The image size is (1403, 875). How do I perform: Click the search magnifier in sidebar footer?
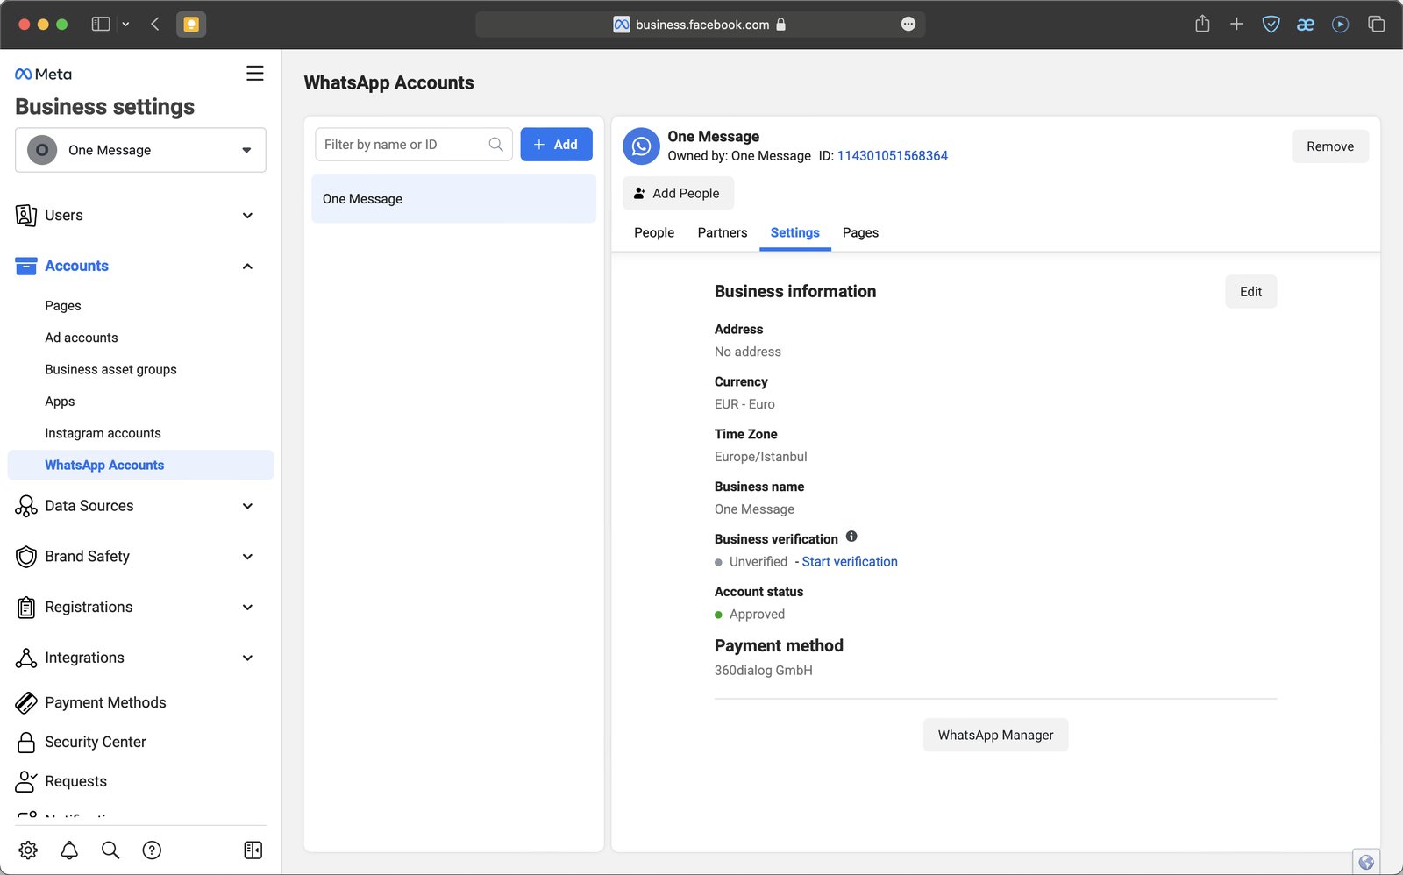(110, 850)
